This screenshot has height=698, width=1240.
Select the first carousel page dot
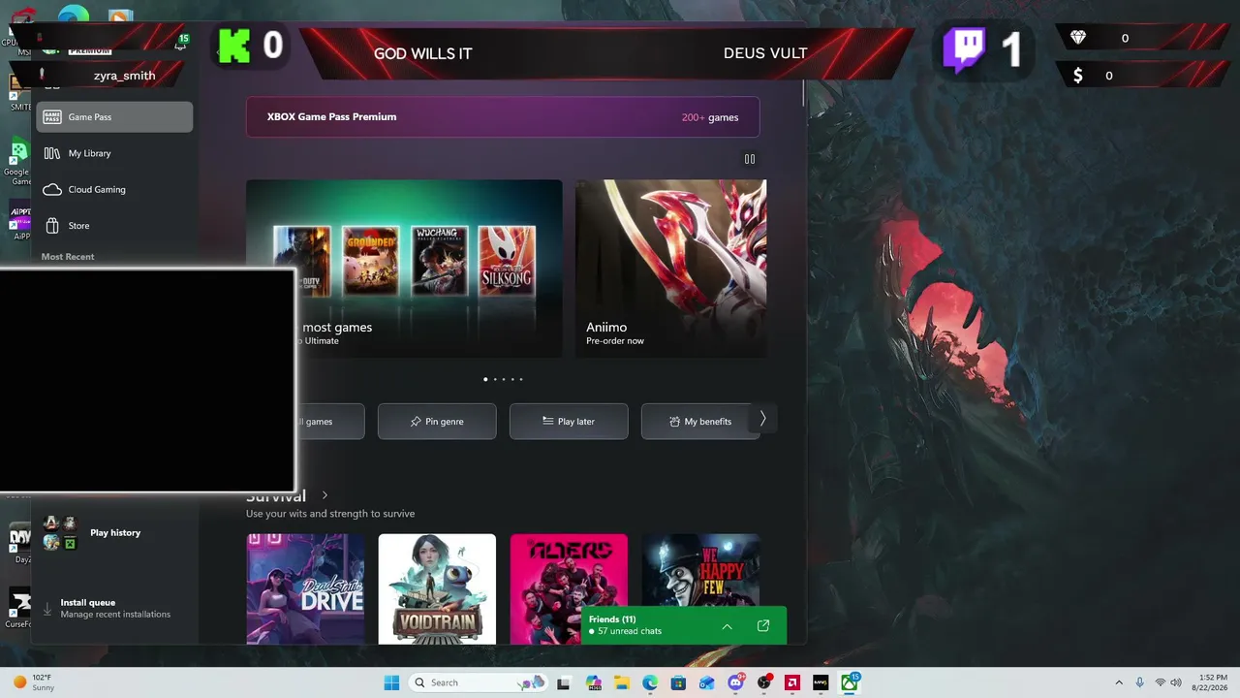pos(485,379)
